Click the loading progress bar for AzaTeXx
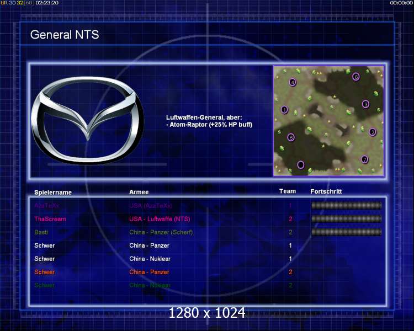This screenshot has height=331, width=414. [x=347, y=205]
